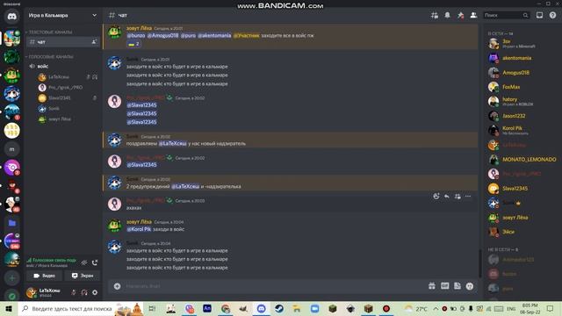Open notification bell settings in header
This screenshot has width=562, height=316.
click(447, 16)
